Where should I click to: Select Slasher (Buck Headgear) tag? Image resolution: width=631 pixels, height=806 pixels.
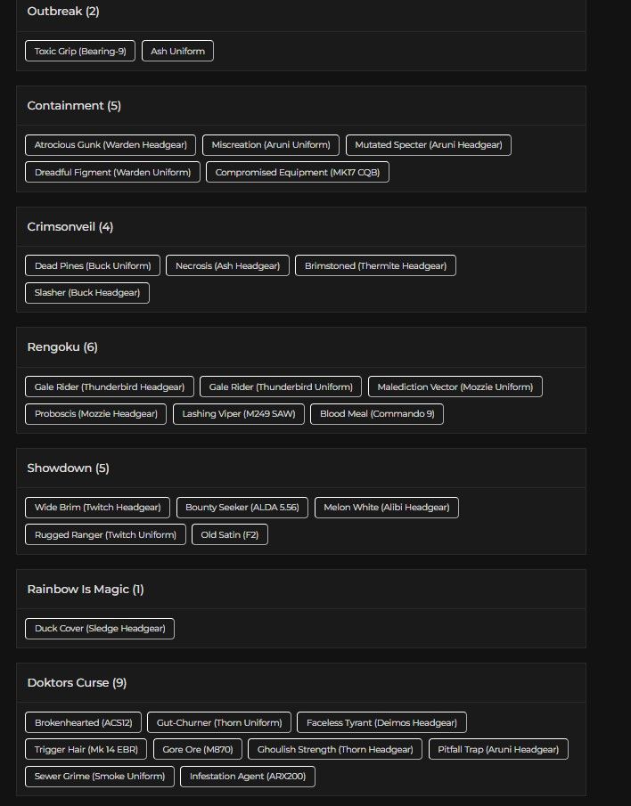click(x=87, y=293)
